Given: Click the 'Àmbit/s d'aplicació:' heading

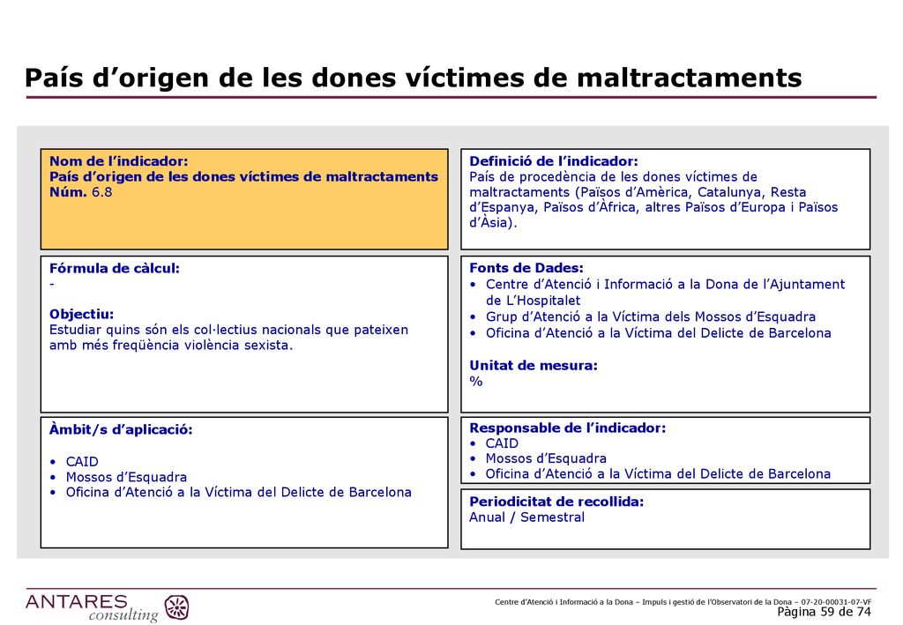Looking at the screenshot, I should 120,429.
